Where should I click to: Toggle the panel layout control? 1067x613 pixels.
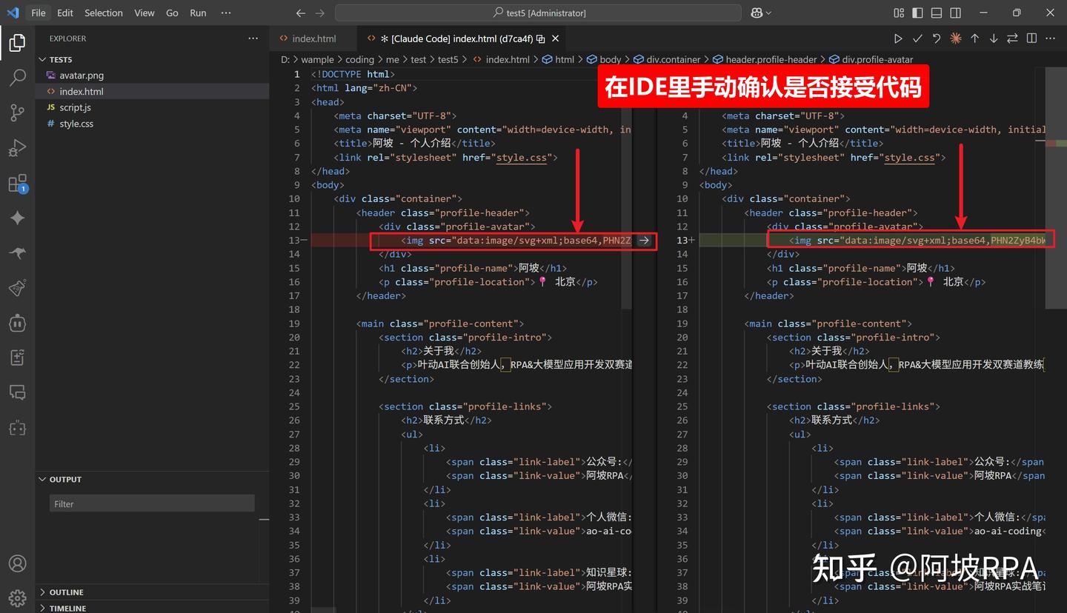935,13
